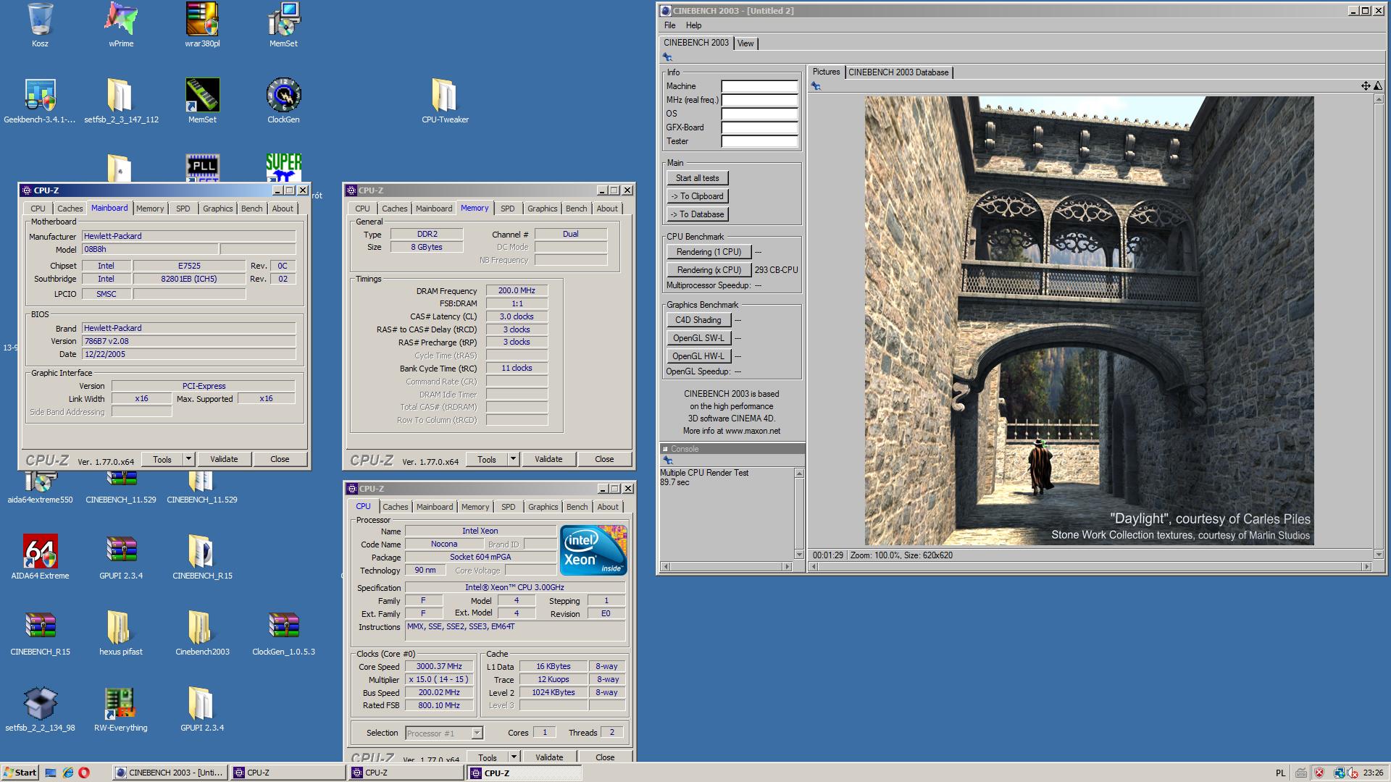1391x782 pixels.
Task: Expand Tools dropdown arrow in Memory CPU-Z window
Action: 513,459
